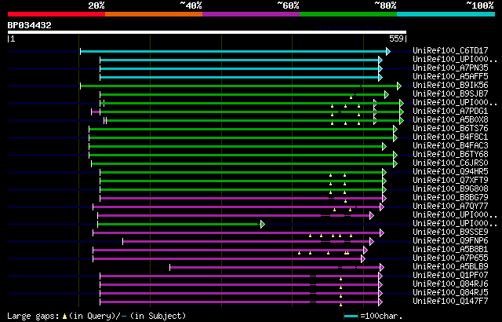Select the UniRef100_A5BLB9 label
Image resolution: width=502 pixels, height=322 pixels.
pos(450,266)
